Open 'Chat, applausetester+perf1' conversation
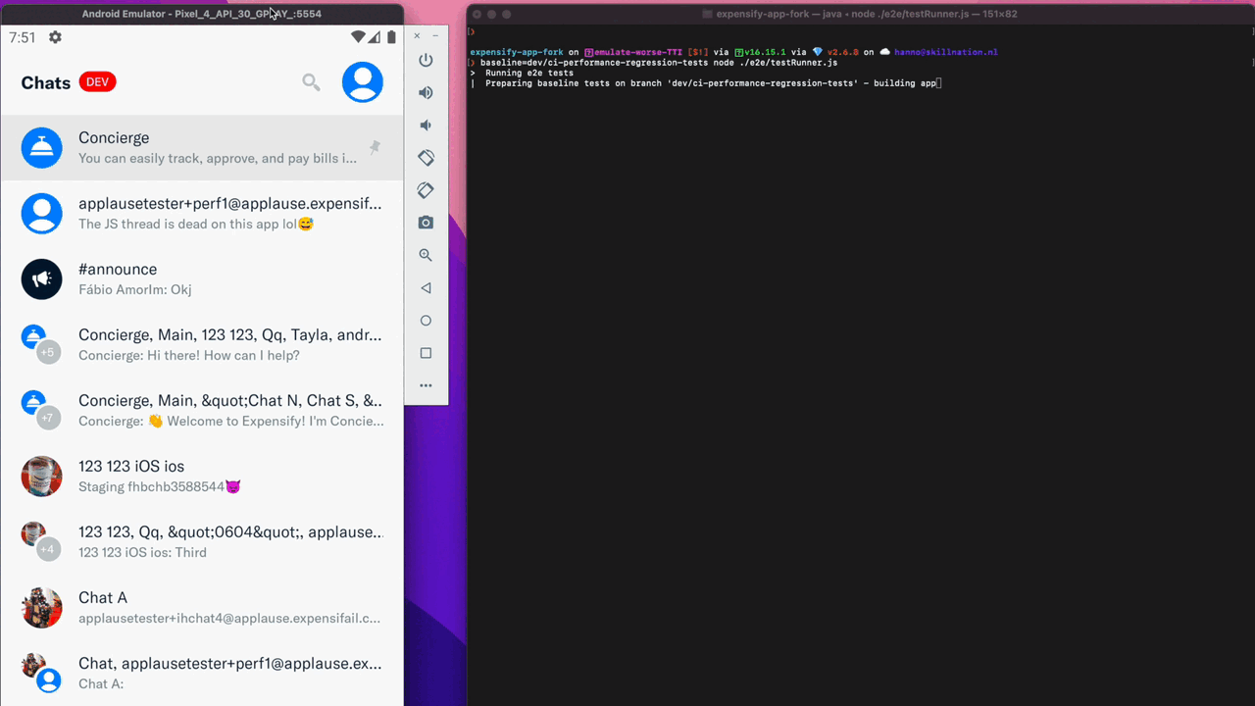Image resolution: width=1255 pixels, height=706 pixels. [202, 674]
